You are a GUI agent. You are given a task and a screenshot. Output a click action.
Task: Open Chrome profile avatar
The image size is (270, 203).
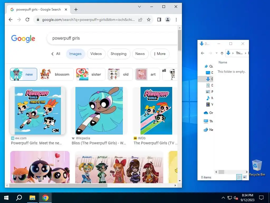click(x=167, y=20)
